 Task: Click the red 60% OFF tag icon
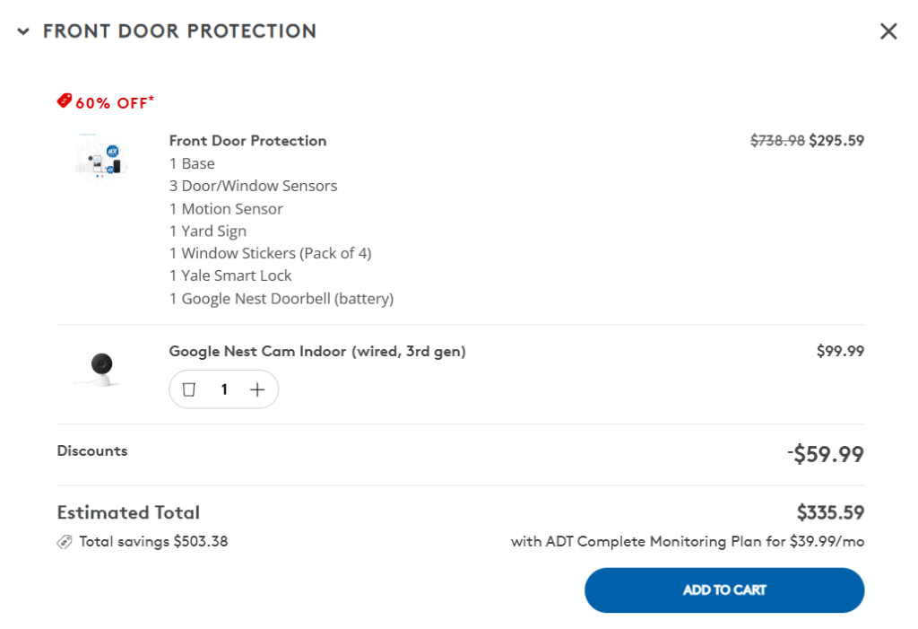(x=64, y=101)
